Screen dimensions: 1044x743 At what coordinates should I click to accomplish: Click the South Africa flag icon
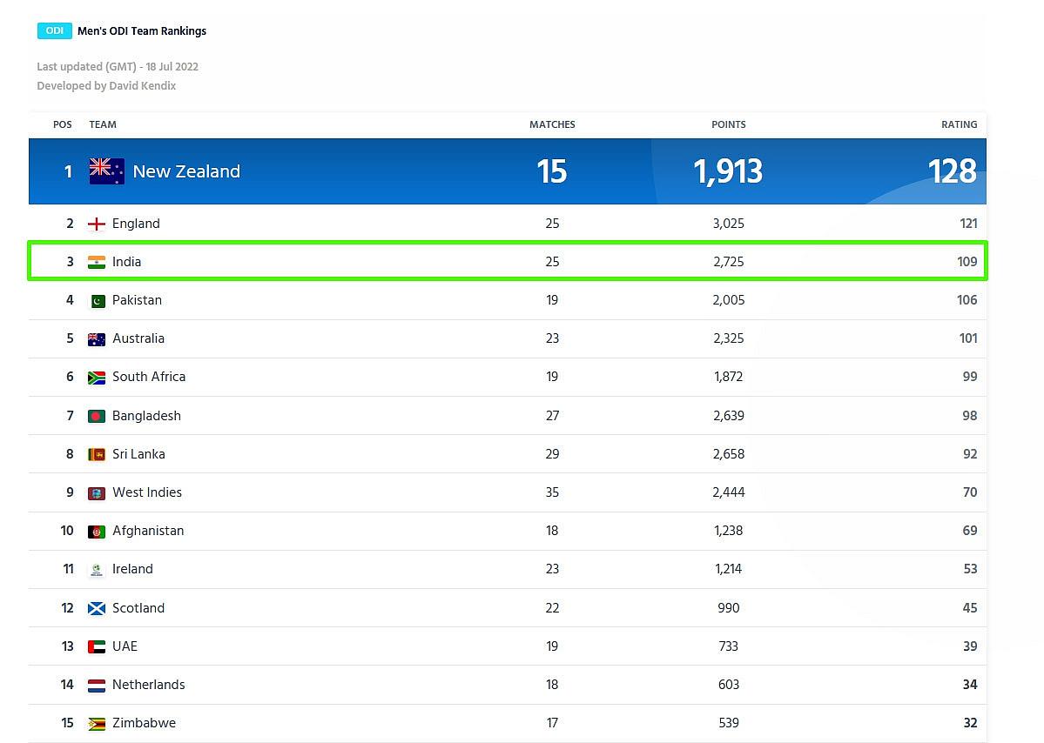pyautogui.click(x=97, y=378)
